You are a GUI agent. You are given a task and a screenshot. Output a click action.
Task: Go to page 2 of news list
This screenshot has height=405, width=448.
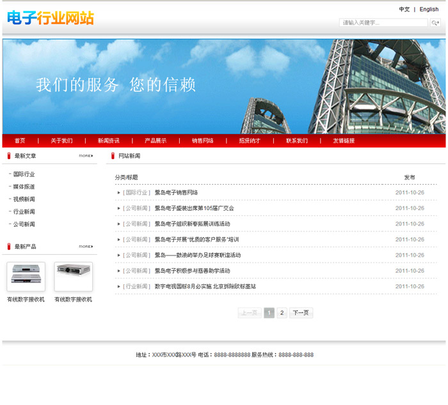[x=282, y=313]
